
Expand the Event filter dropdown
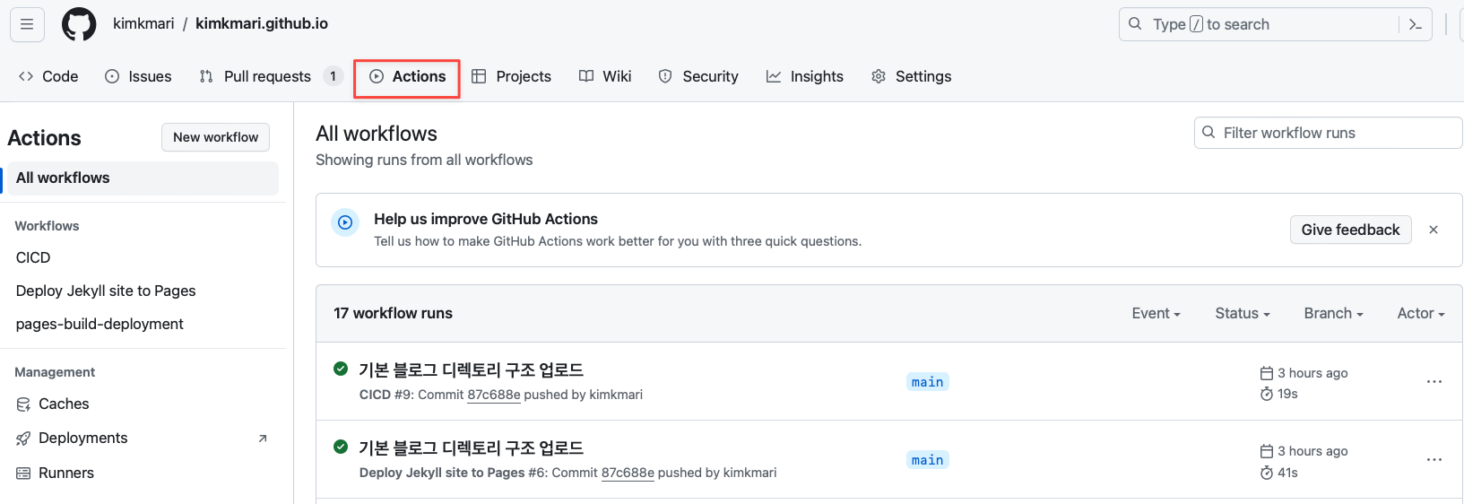coord(1156,313)
